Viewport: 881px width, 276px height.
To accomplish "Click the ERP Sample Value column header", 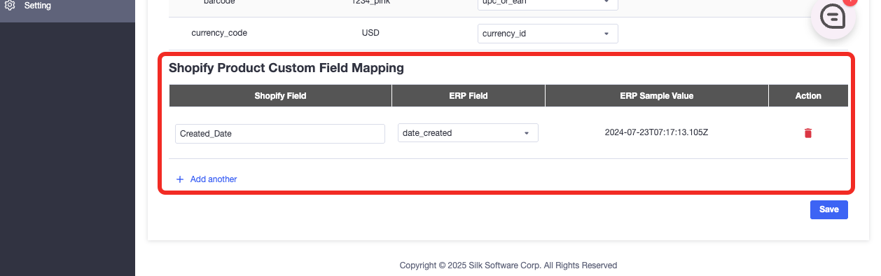I will pos(657,96).
